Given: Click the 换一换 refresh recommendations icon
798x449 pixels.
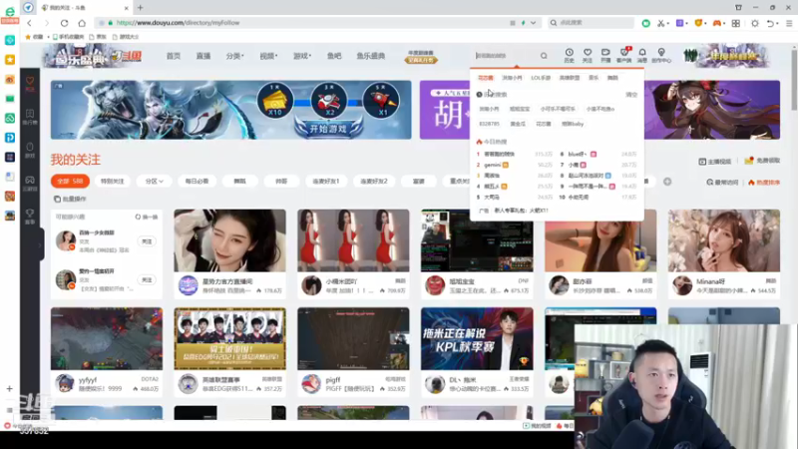Looking at the screenshot, I should pyautogui.click(x=138, y=217).
